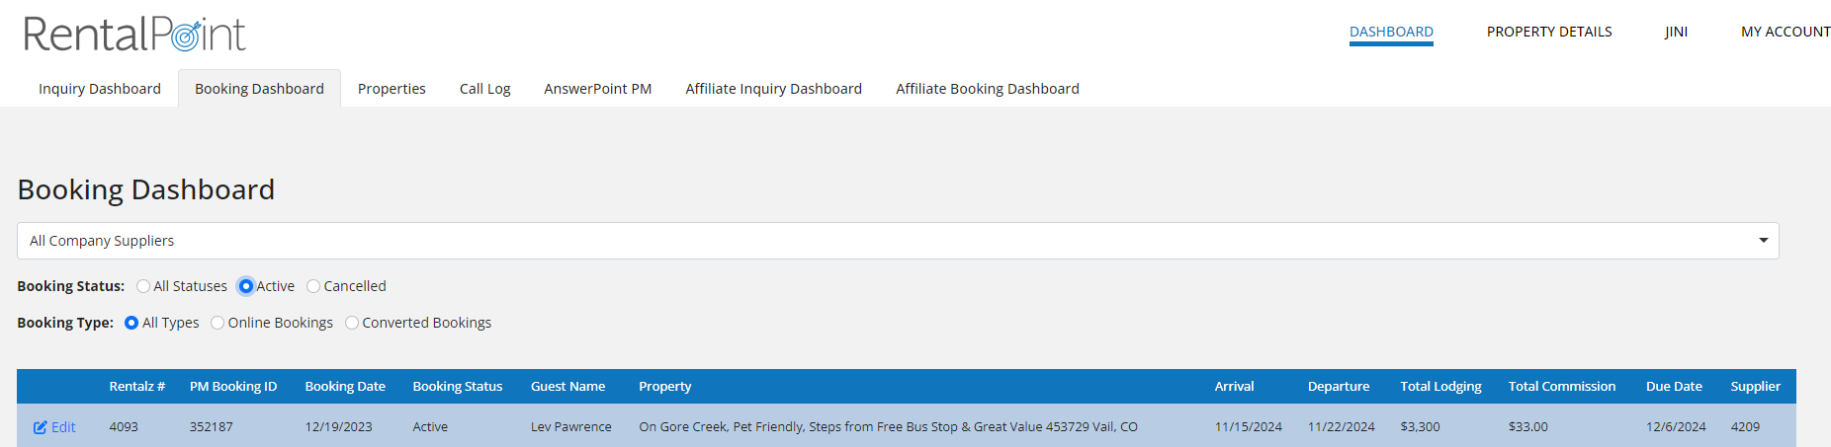1831x447 pixels.
Task: Switch to the Inquiry Dashboard tab
Action: (100, 89)
